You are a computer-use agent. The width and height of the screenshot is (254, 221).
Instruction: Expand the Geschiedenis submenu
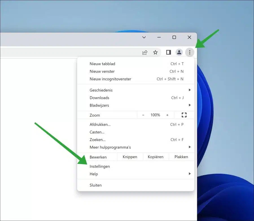136,90
